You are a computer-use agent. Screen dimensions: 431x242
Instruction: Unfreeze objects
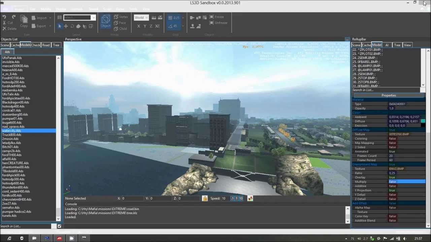click(219, 23)
